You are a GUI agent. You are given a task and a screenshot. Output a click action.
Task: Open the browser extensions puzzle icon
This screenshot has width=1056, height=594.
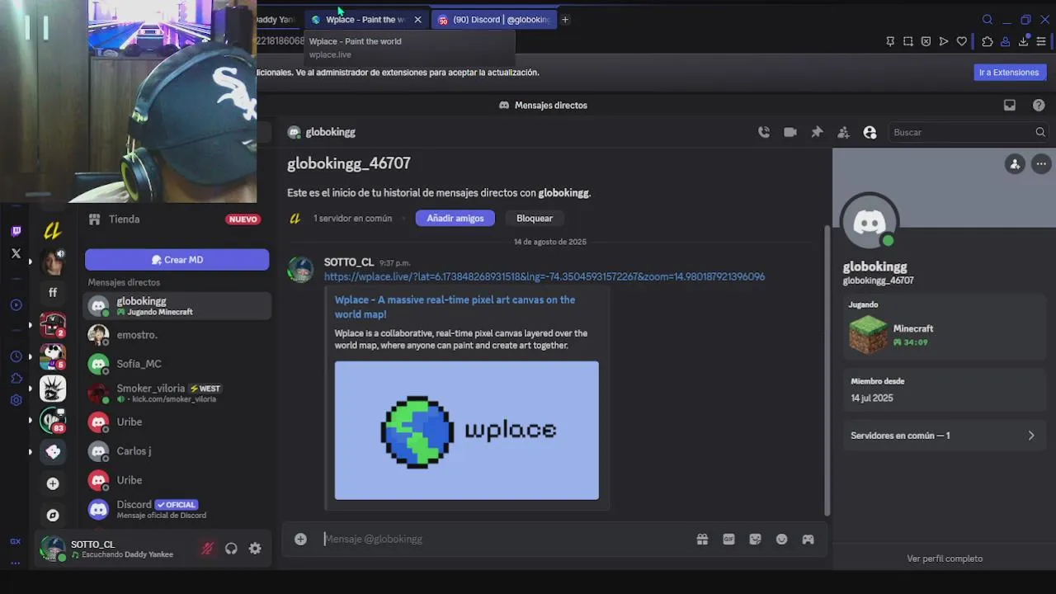click(x=988, y=41)
